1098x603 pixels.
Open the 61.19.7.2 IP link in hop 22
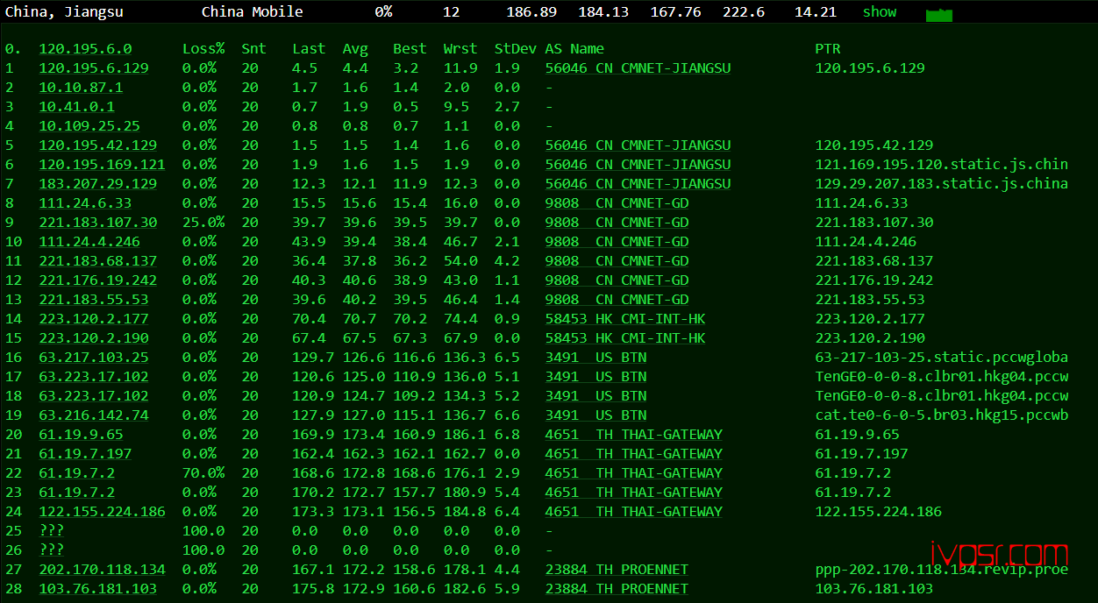click(x=76, y=473)
